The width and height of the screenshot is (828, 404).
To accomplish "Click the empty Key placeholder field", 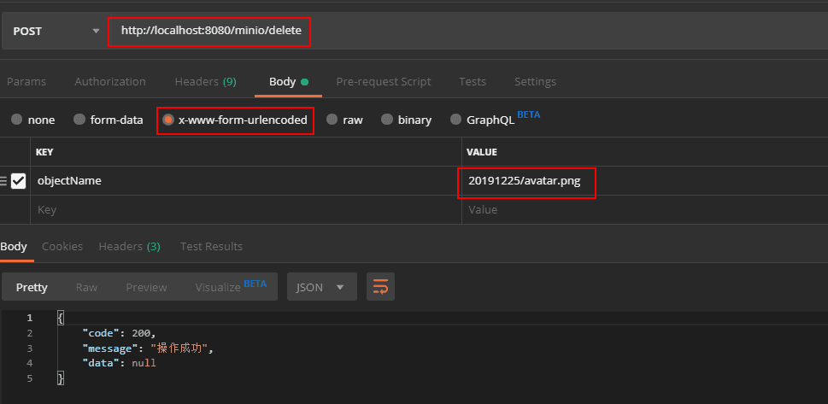I will [x=245, y=209].
